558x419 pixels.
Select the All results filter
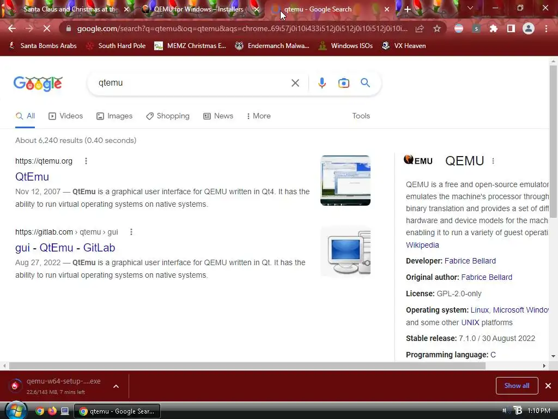[x=25, y=116]
